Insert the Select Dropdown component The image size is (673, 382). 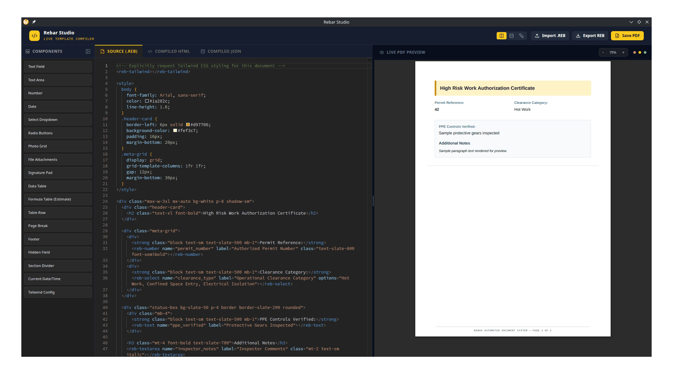pos(58,120)
